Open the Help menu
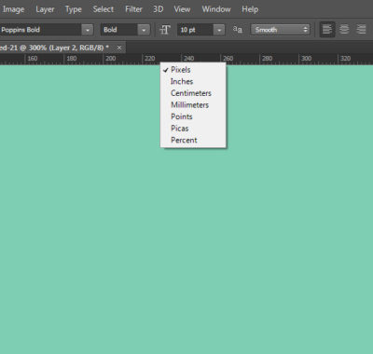 (x=250, y=9)
